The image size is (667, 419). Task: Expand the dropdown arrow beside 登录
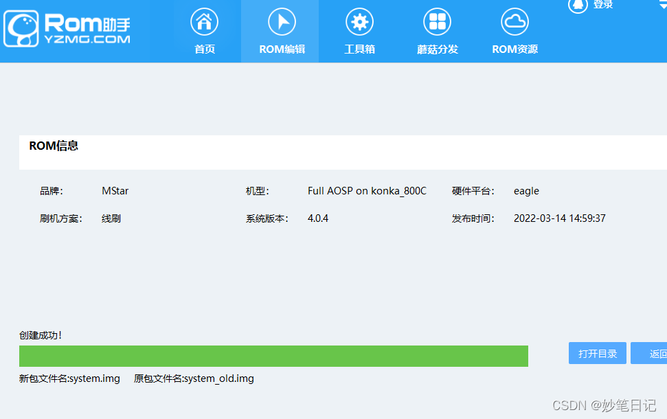coord(663,5)
